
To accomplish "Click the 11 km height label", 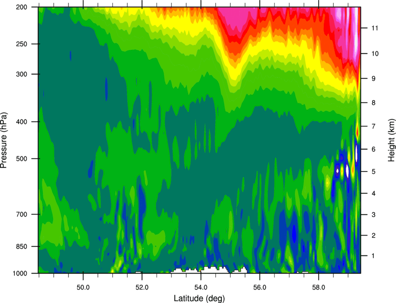I will pos(375,28).
